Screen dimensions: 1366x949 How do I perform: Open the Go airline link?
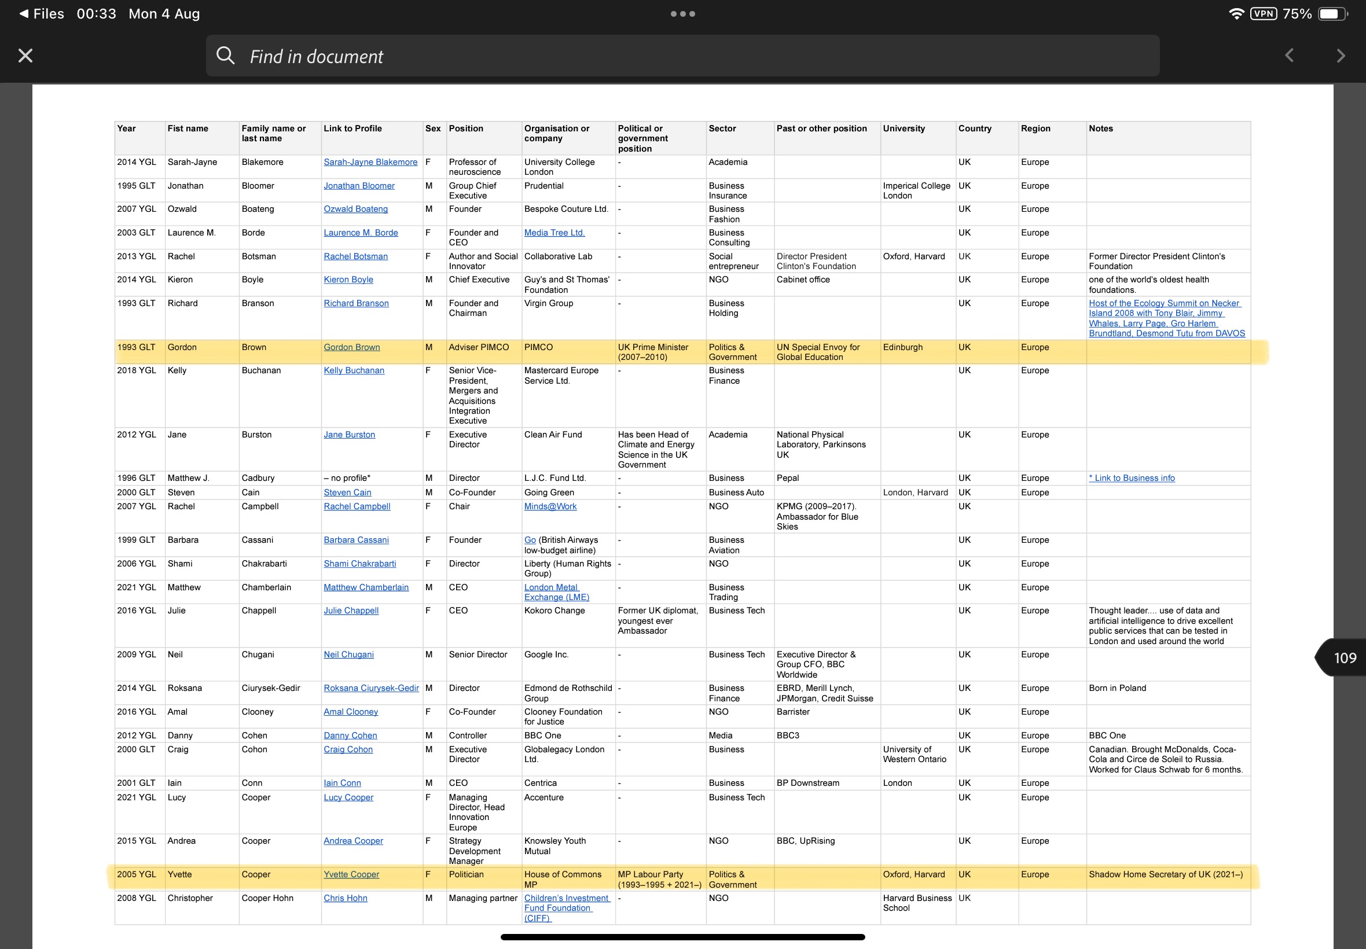point(530,540)
